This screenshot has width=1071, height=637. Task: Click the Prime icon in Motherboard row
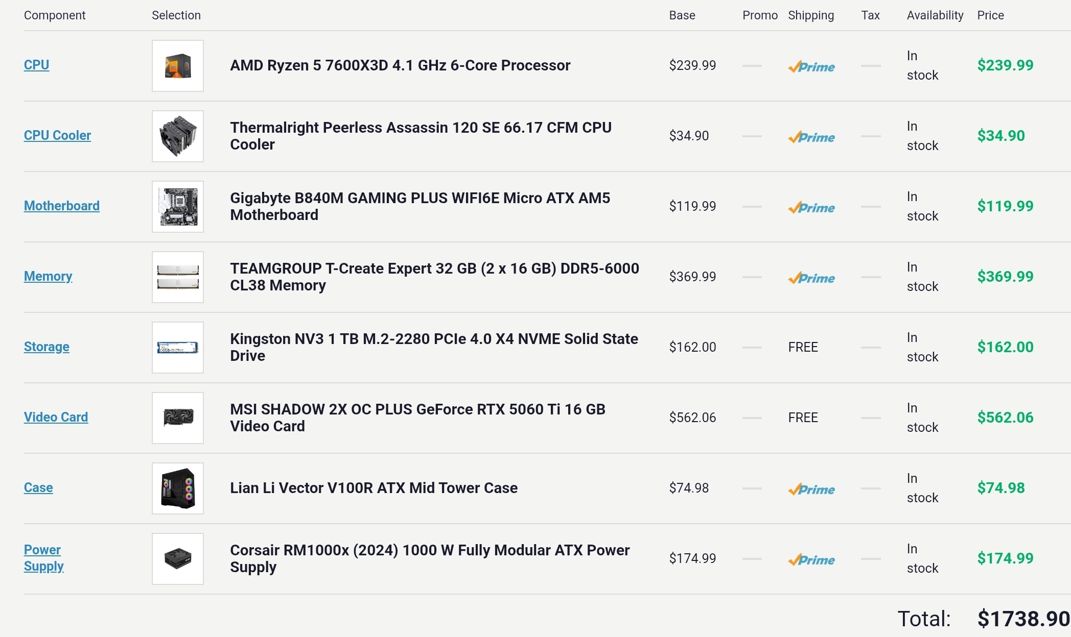[811, 207]
